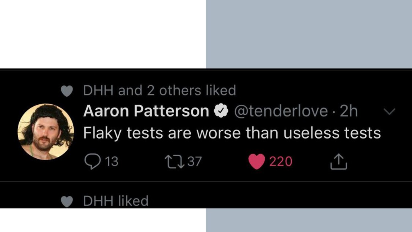
Task: Click the verified badge beside Aaron Patterson
Action: [221, 111]
